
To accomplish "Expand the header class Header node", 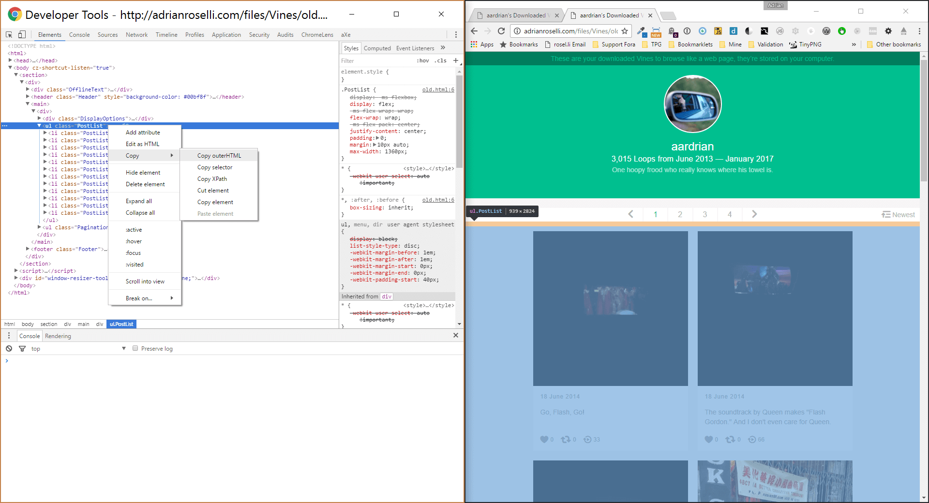I will 28,97.
